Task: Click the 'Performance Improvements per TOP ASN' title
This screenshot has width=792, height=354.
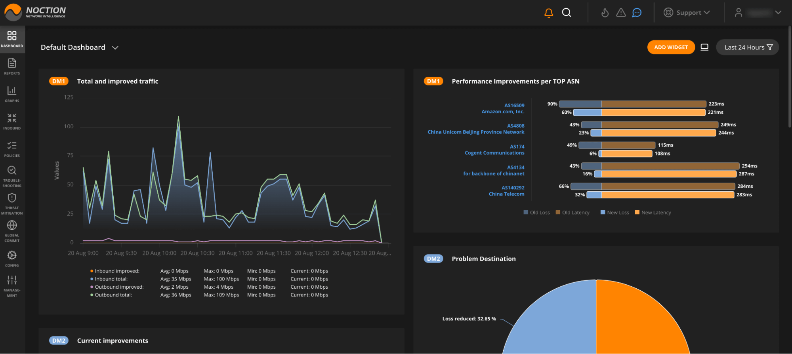Action: pyautogui.click(x=515, y=81)
